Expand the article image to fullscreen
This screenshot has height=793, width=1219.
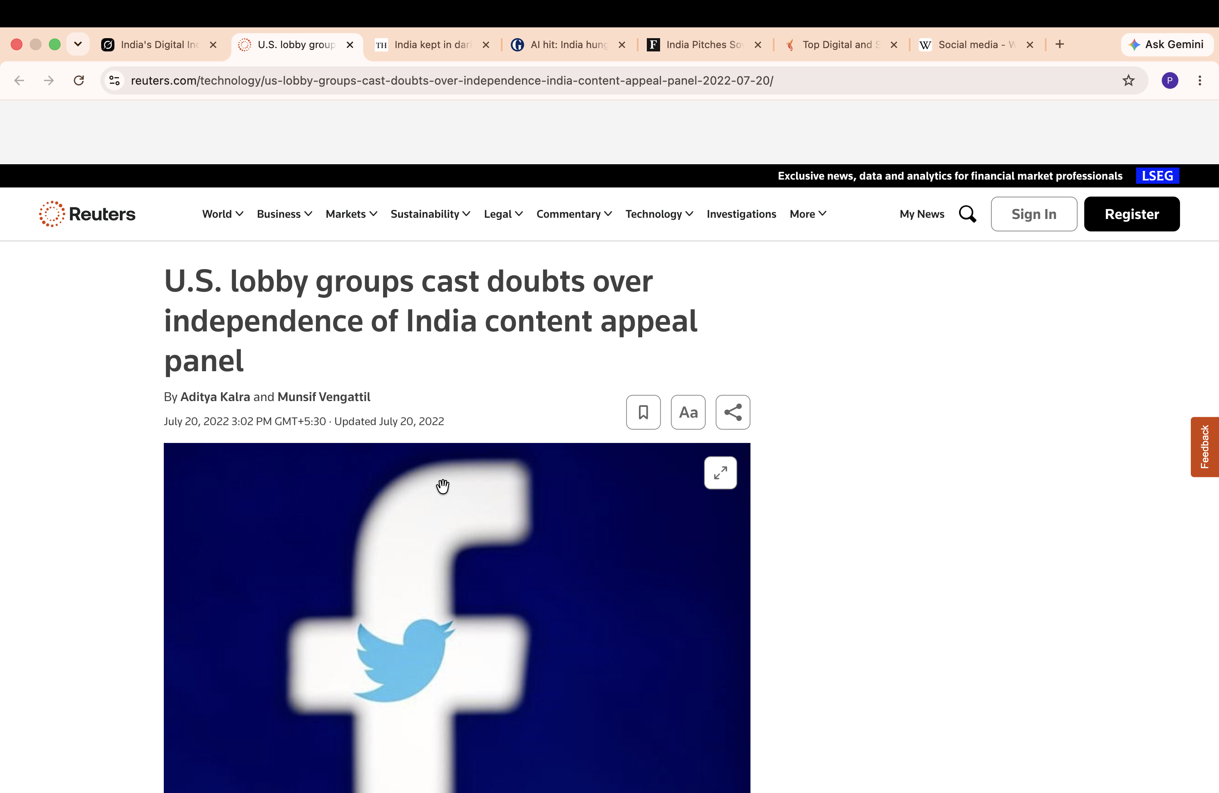click(720, 472)
